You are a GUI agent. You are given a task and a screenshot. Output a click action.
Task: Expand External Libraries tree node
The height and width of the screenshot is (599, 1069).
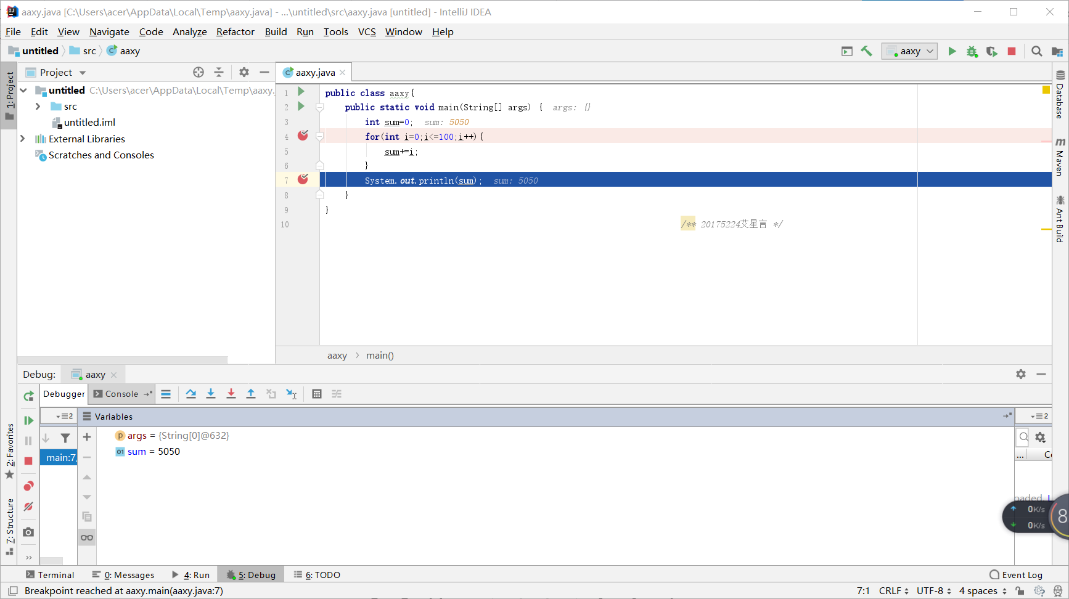click(x=23, y=139)
